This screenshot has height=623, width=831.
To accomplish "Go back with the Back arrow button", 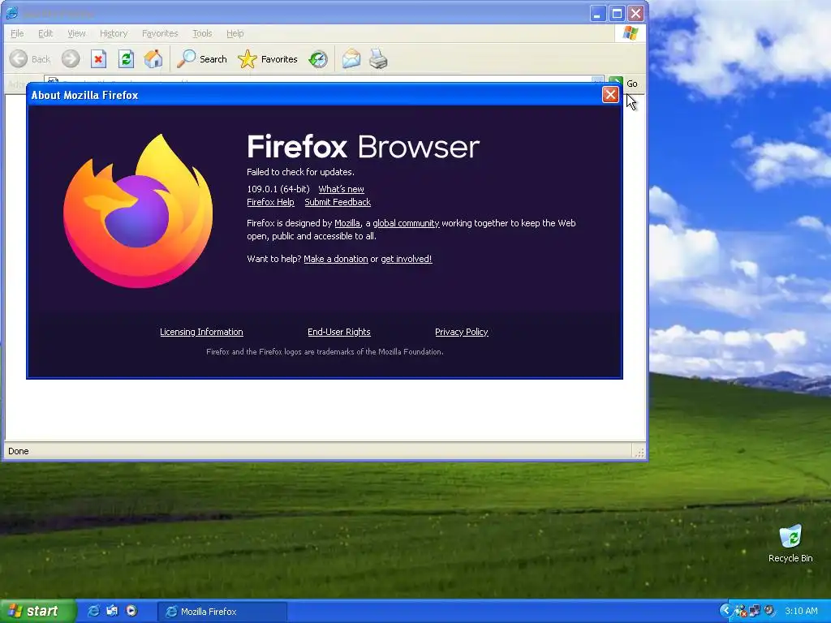I will (30, 58).
